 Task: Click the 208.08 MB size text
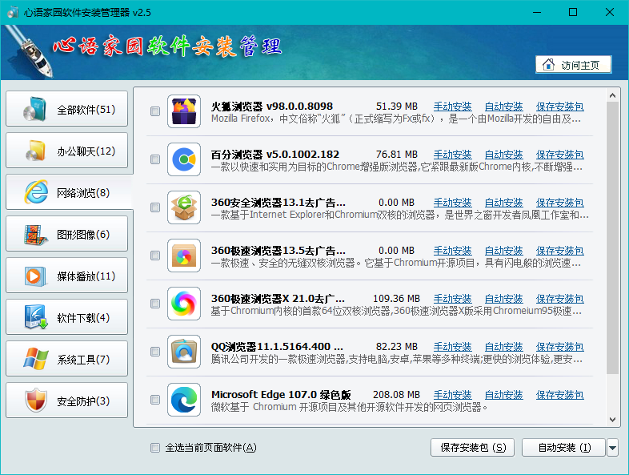(396, 395)
